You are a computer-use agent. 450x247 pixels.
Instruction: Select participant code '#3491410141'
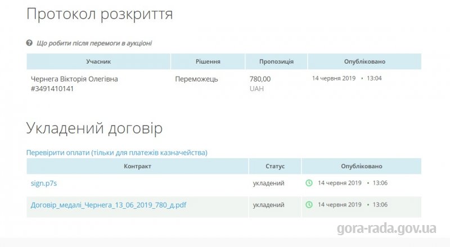52,89
